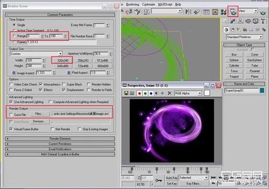The image size is (269, 189).
Task: Click the Quick Render teapot icon
Action: coord(263,13)
